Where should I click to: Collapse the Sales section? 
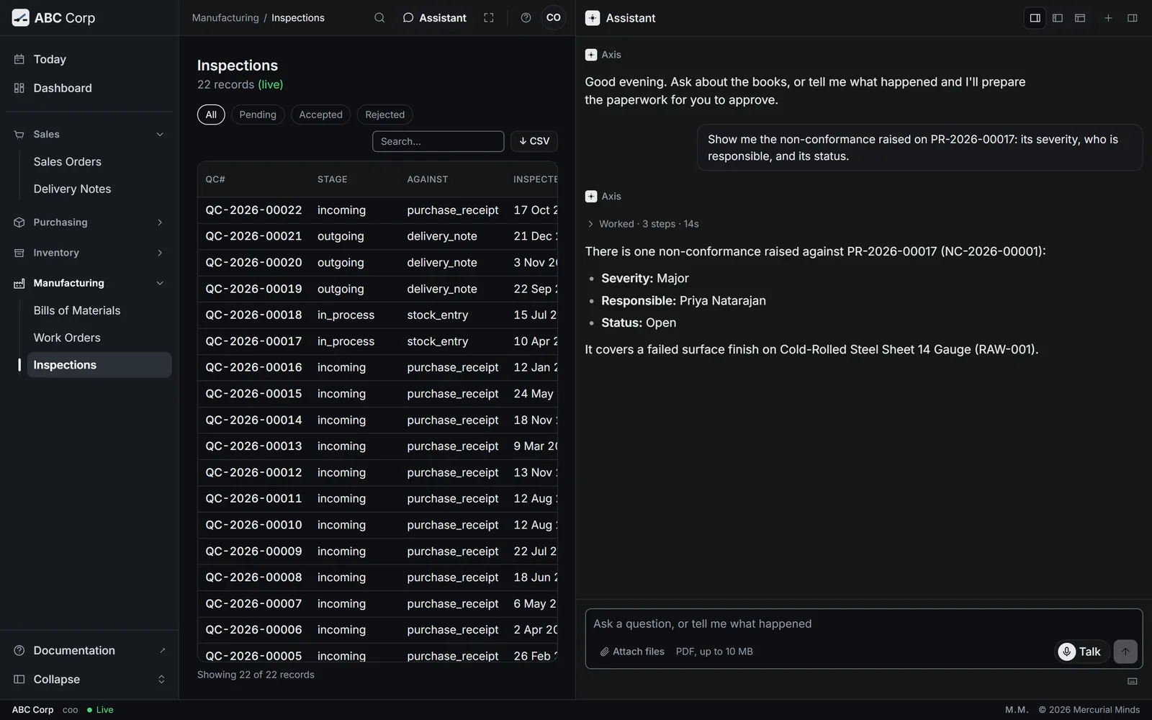coord(89,135)
